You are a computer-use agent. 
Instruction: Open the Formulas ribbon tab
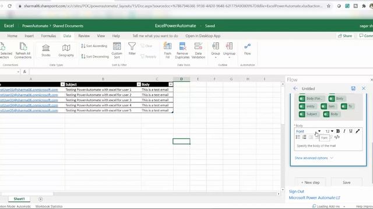(48, 36)
